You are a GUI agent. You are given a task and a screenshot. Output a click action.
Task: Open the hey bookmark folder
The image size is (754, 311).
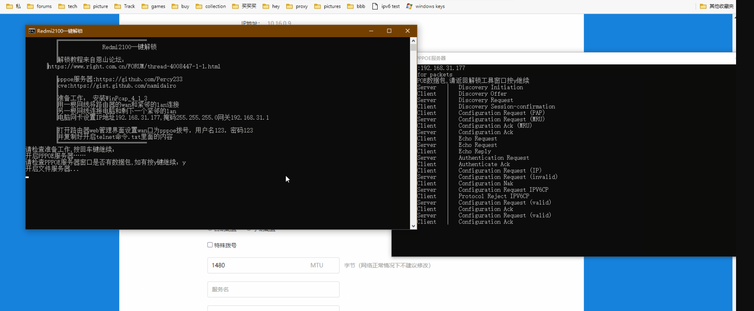tap(271, 6)
